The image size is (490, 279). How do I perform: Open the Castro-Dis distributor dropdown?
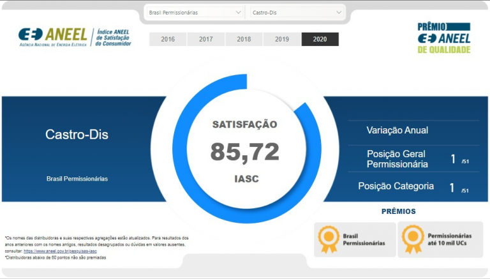297,13
